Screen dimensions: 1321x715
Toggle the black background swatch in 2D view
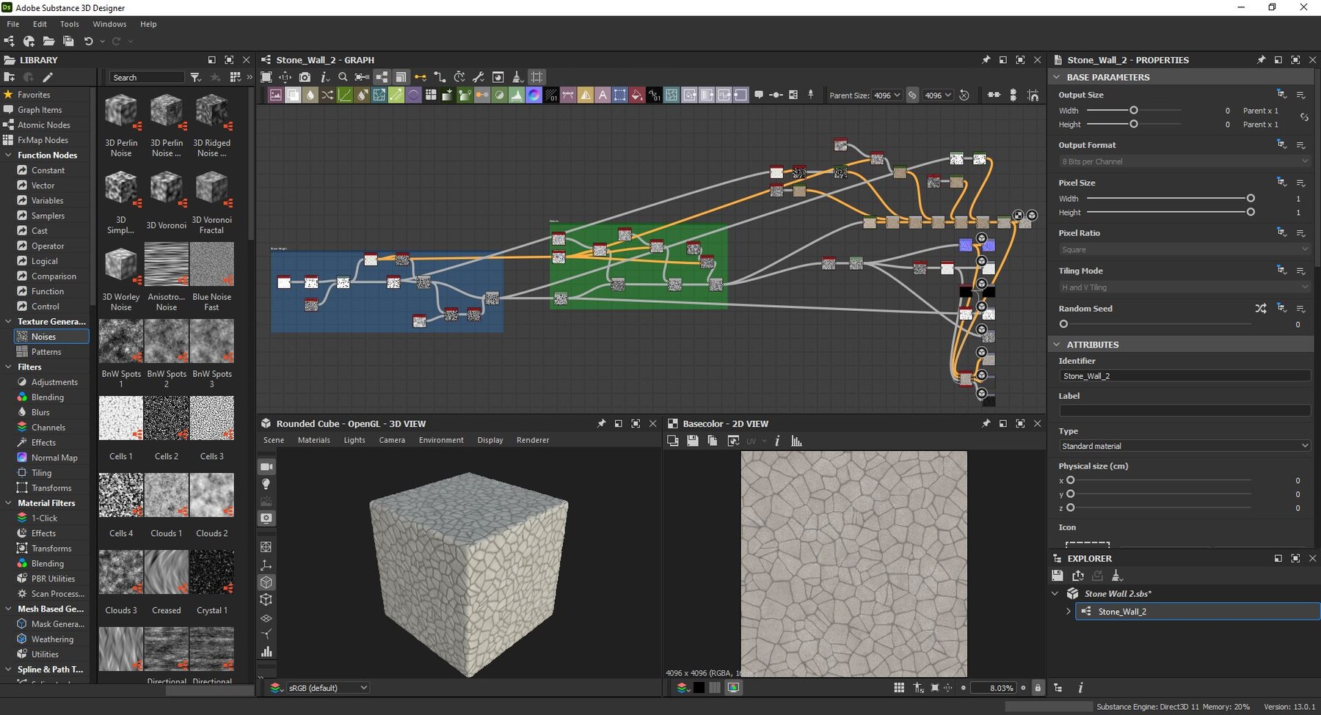(699, 688)
